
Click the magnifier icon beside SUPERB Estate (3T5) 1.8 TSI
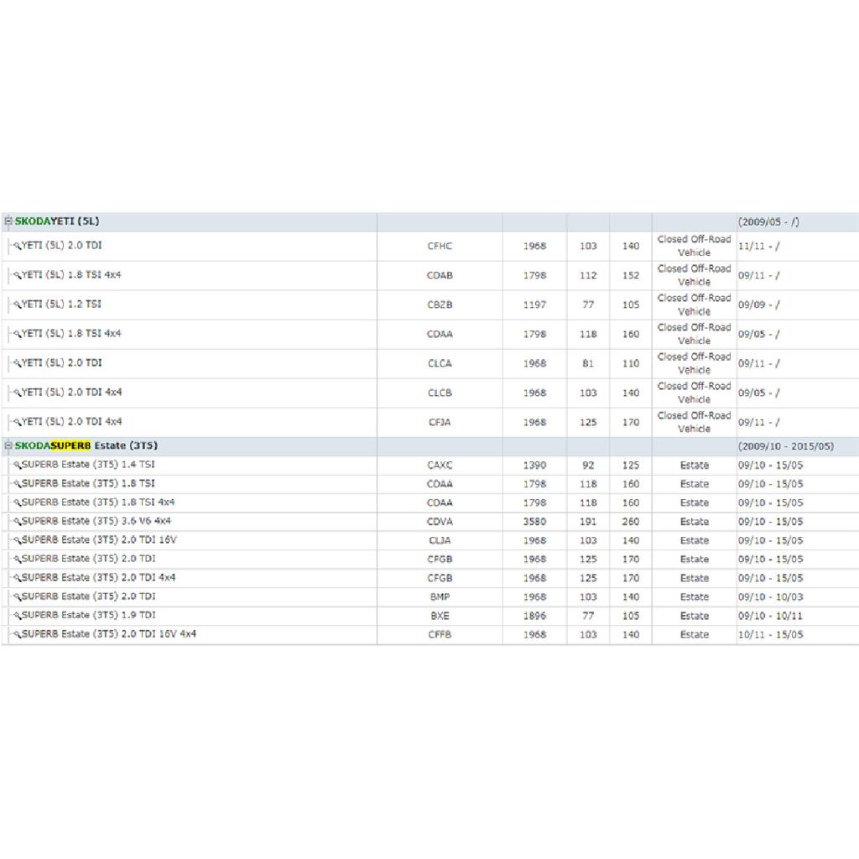17,484
